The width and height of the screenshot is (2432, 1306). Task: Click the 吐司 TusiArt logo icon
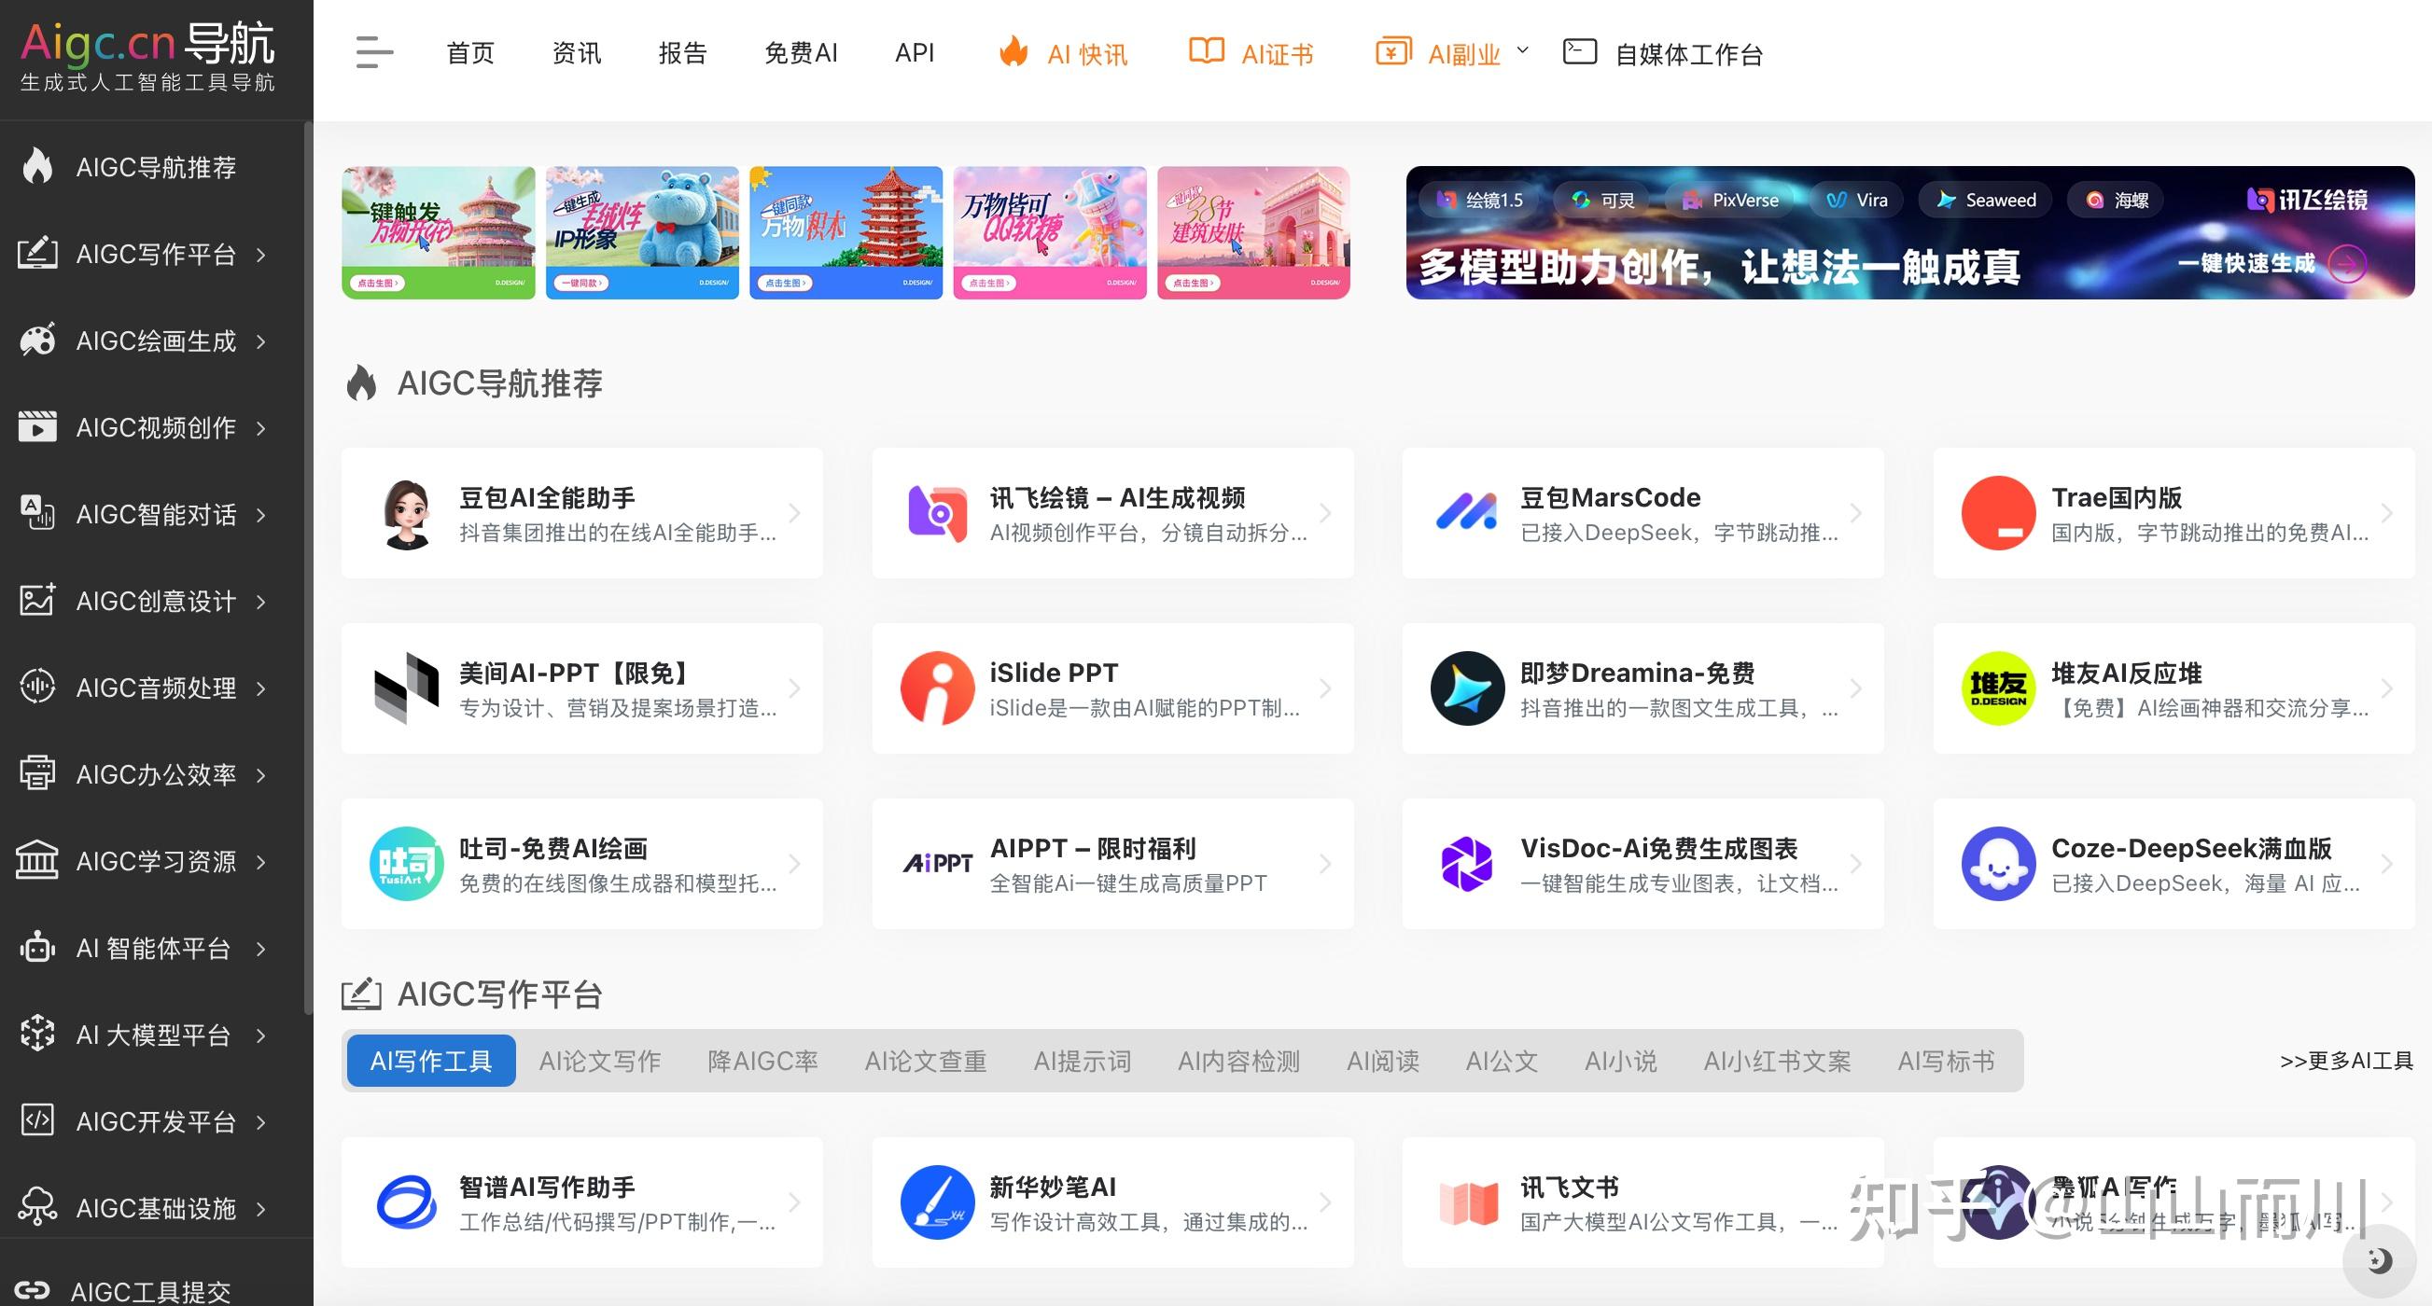[407, 864]
